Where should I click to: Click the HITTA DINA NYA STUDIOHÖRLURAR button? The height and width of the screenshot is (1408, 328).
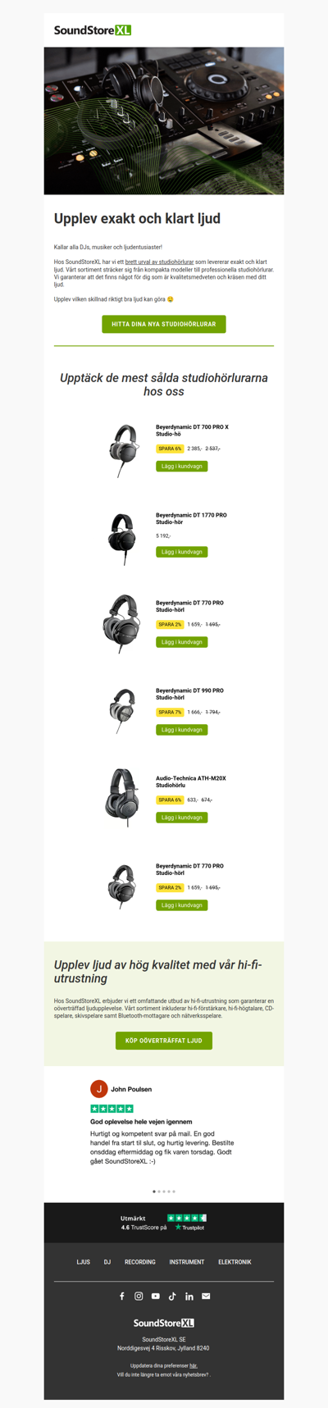click(164, 324)
